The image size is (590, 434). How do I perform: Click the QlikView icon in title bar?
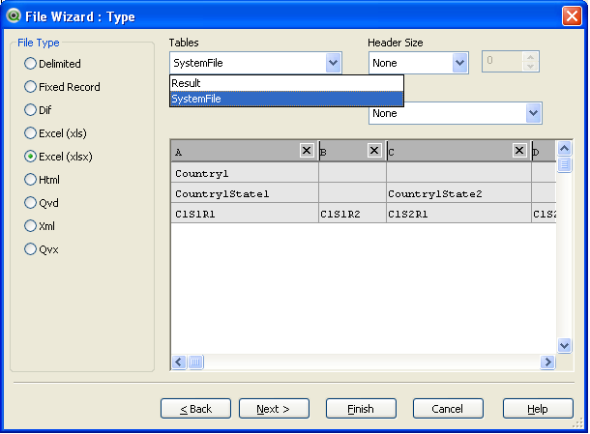click(x=14, y=15)
